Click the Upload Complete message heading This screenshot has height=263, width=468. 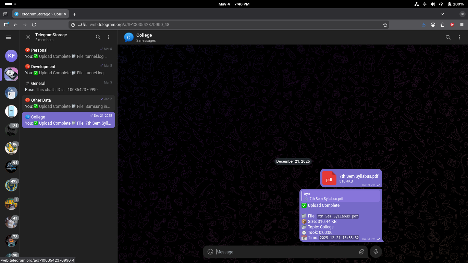(323, 205)
